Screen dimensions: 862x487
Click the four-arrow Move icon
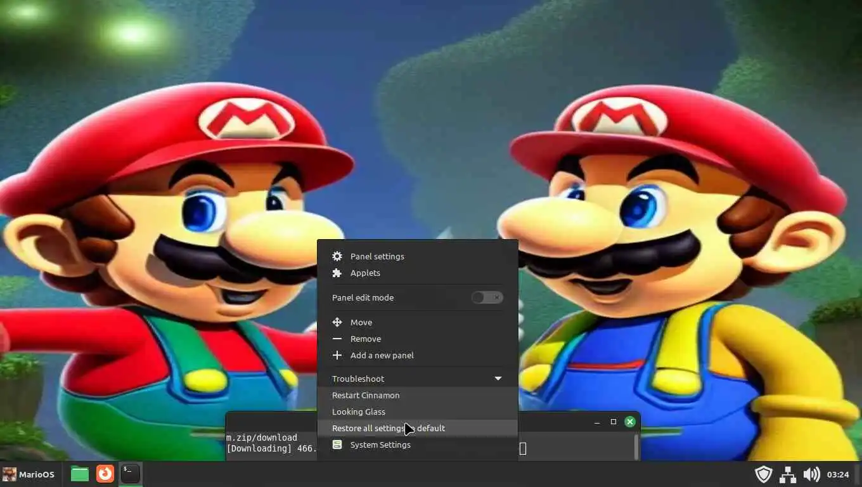(x=337, y=322)
